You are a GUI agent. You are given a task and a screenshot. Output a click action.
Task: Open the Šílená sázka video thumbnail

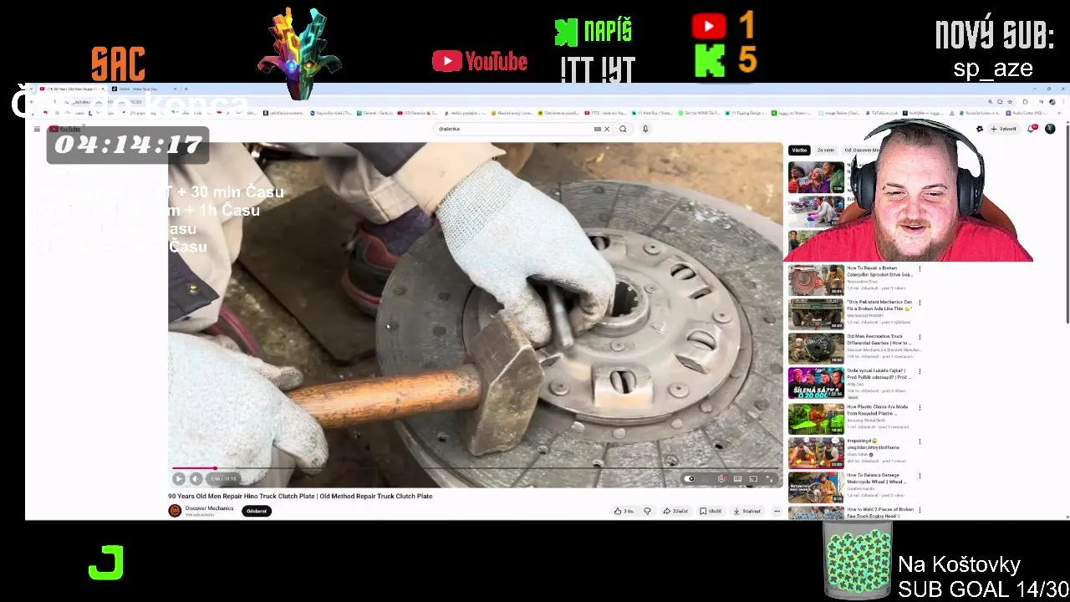(816, 383)
